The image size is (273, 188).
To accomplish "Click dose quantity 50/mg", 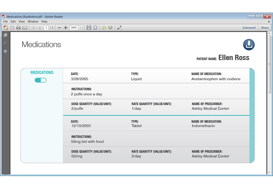I will click(77, 156).
